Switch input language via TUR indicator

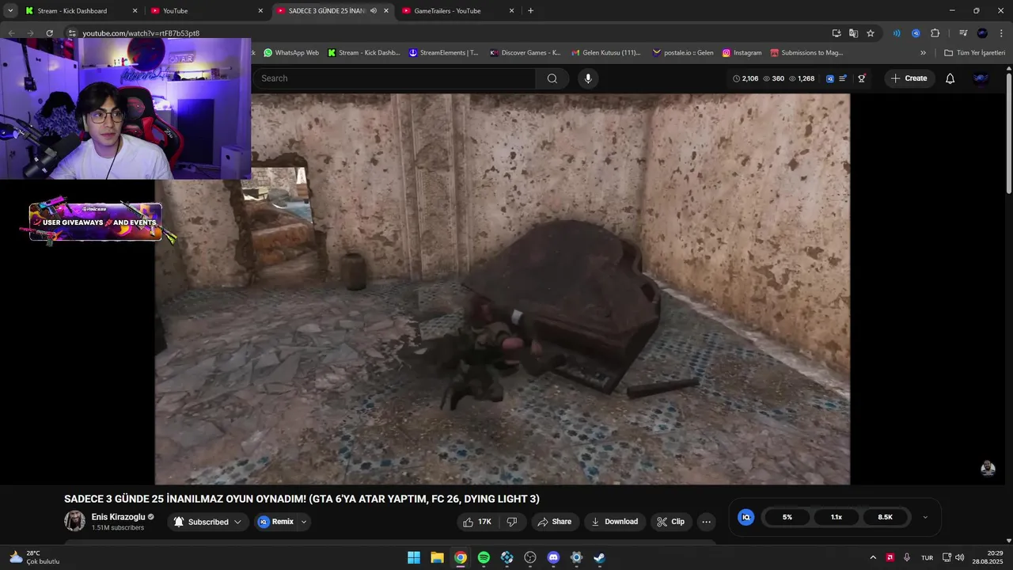tap(927, 557)
